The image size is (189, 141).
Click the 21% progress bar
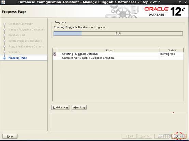coord(118,34)
